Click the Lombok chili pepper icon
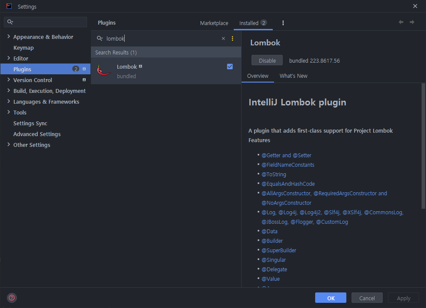 (103, 70)
